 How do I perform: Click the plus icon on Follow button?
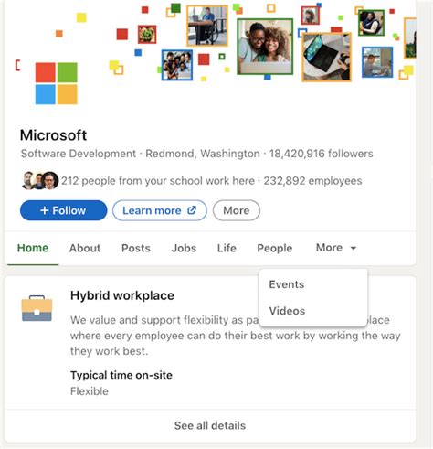pyautogui.click(x=45, y=210)
